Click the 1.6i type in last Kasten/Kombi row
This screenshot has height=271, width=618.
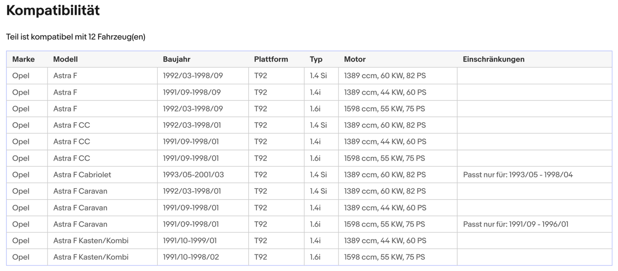click(315, 257)
